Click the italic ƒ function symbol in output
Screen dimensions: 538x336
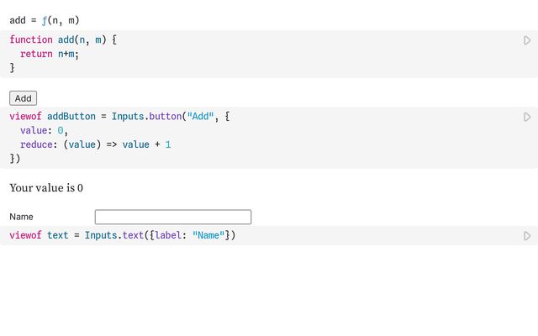click(45, 20)
